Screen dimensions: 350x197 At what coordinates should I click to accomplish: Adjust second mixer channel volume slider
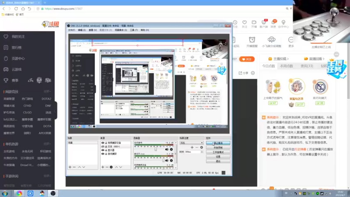click(163, 160)
